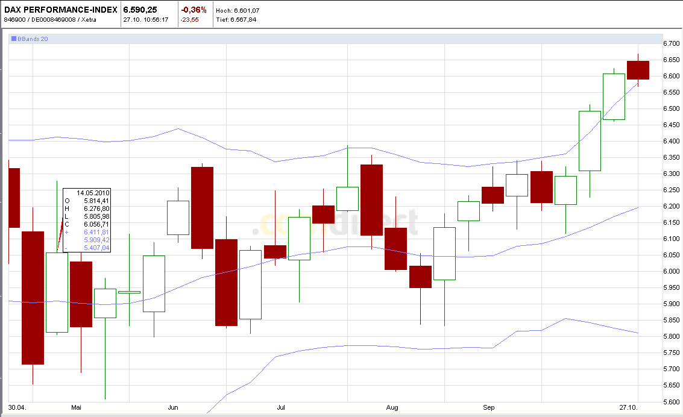Click the 6.500 price axis label
The height and width of the screenshot is (417, 683).
click(671, 108)
